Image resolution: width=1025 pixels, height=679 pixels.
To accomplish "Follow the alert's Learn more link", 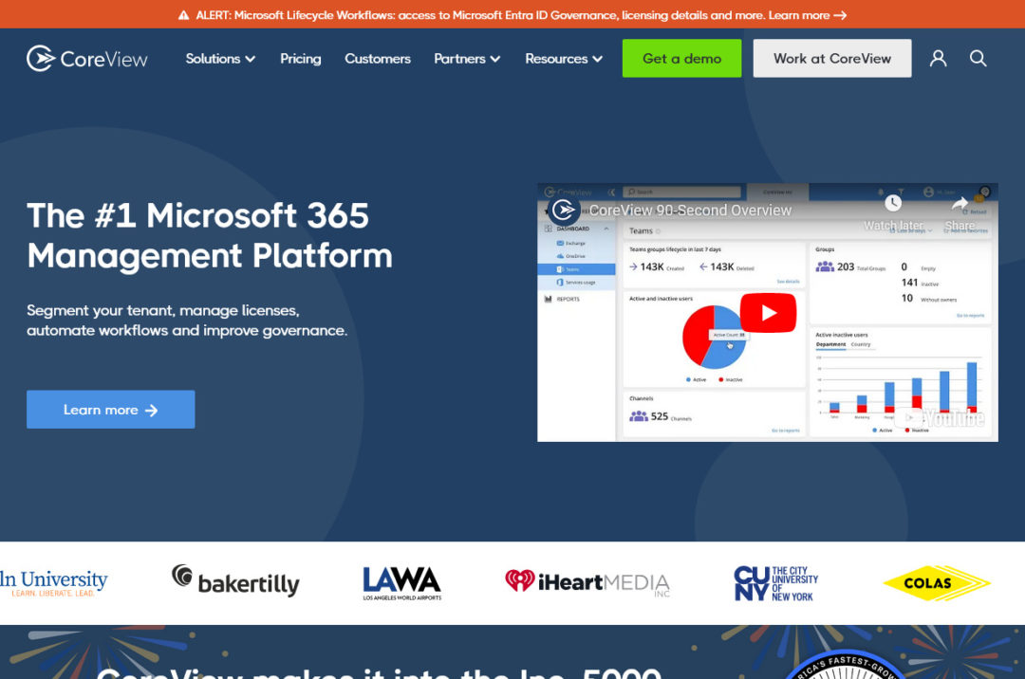I will pyautogui.click(x=807, y=15).
